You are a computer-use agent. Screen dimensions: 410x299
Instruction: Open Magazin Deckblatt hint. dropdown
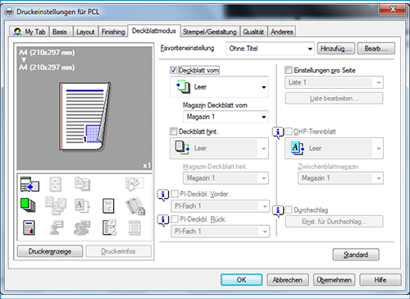click(225, 178)
